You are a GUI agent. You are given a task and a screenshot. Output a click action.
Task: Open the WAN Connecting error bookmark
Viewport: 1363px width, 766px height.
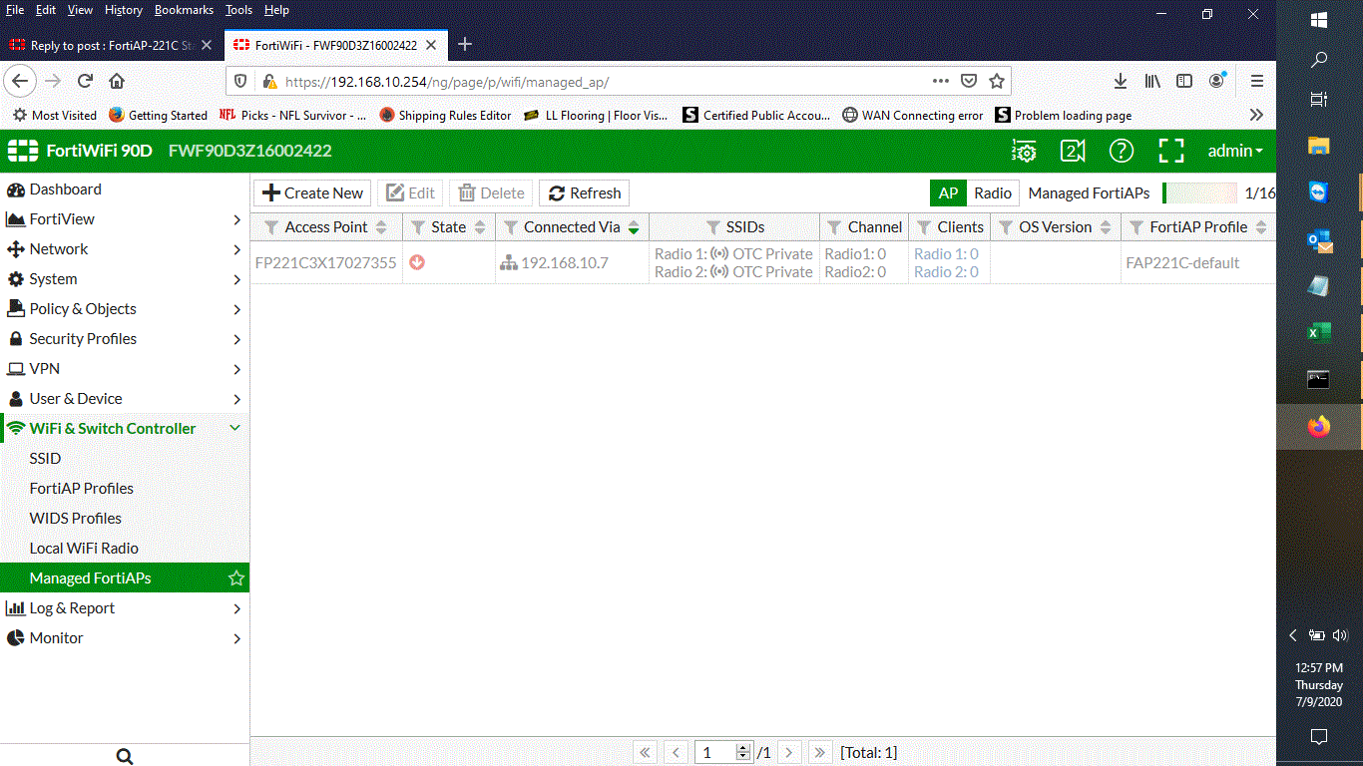(913, 116)
